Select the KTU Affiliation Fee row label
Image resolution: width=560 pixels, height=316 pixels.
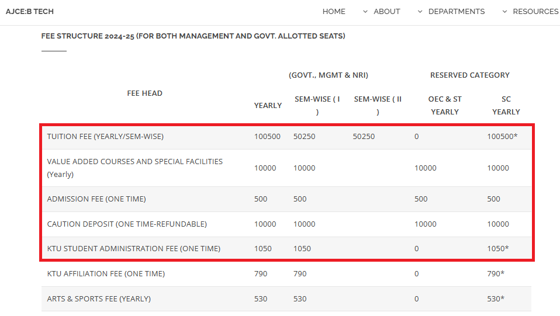click(106, 274)
